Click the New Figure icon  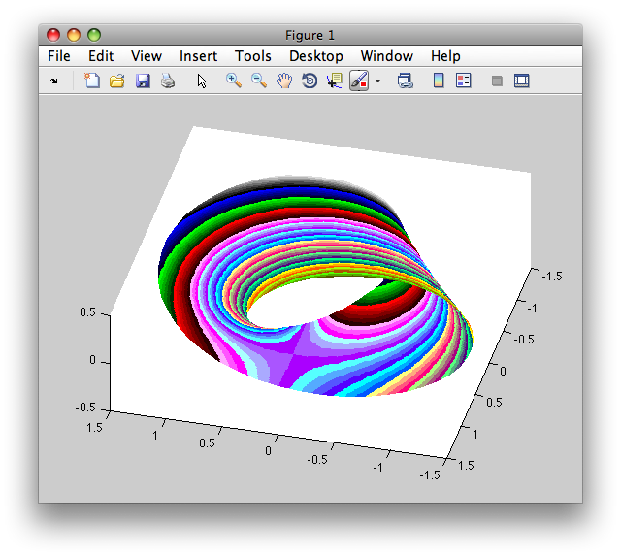click(92, 81)
